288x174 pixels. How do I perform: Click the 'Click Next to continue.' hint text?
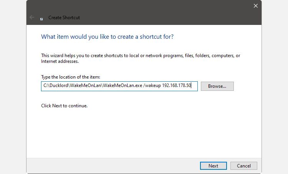coord(65,106)
